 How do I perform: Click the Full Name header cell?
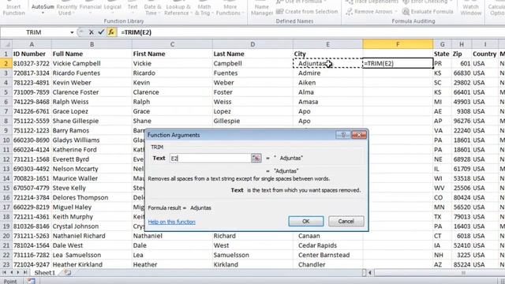tap(92, 54)
